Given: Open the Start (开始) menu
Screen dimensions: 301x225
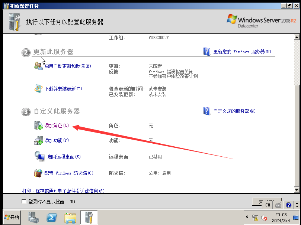Looking at the screenshot, I should click(x=11, y=217).
